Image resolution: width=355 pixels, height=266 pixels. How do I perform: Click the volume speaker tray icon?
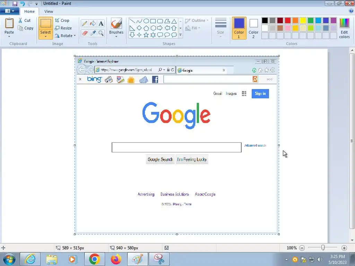coord(320,259)
